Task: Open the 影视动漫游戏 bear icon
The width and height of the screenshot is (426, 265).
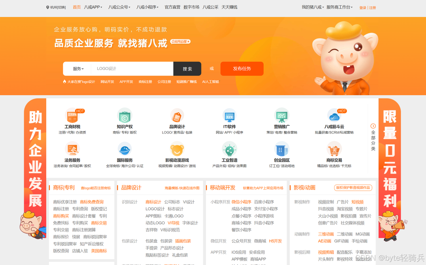Action: (x=177, y=149)
